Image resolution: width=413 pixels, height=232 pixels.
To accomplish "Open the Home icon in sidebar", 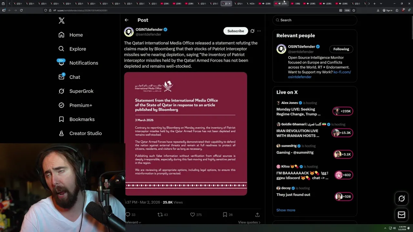I will coord(61,35).
